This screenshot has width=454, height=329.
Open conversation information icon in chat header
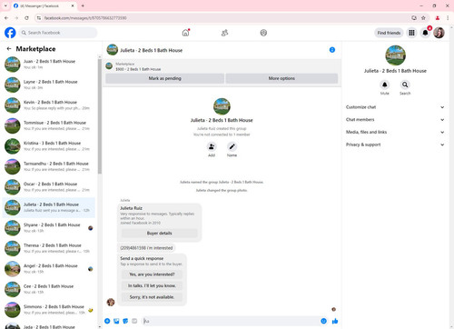[x=332, y=50]
